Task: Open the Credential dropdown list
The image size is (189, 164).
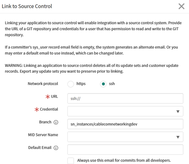Action: (125, 111)
